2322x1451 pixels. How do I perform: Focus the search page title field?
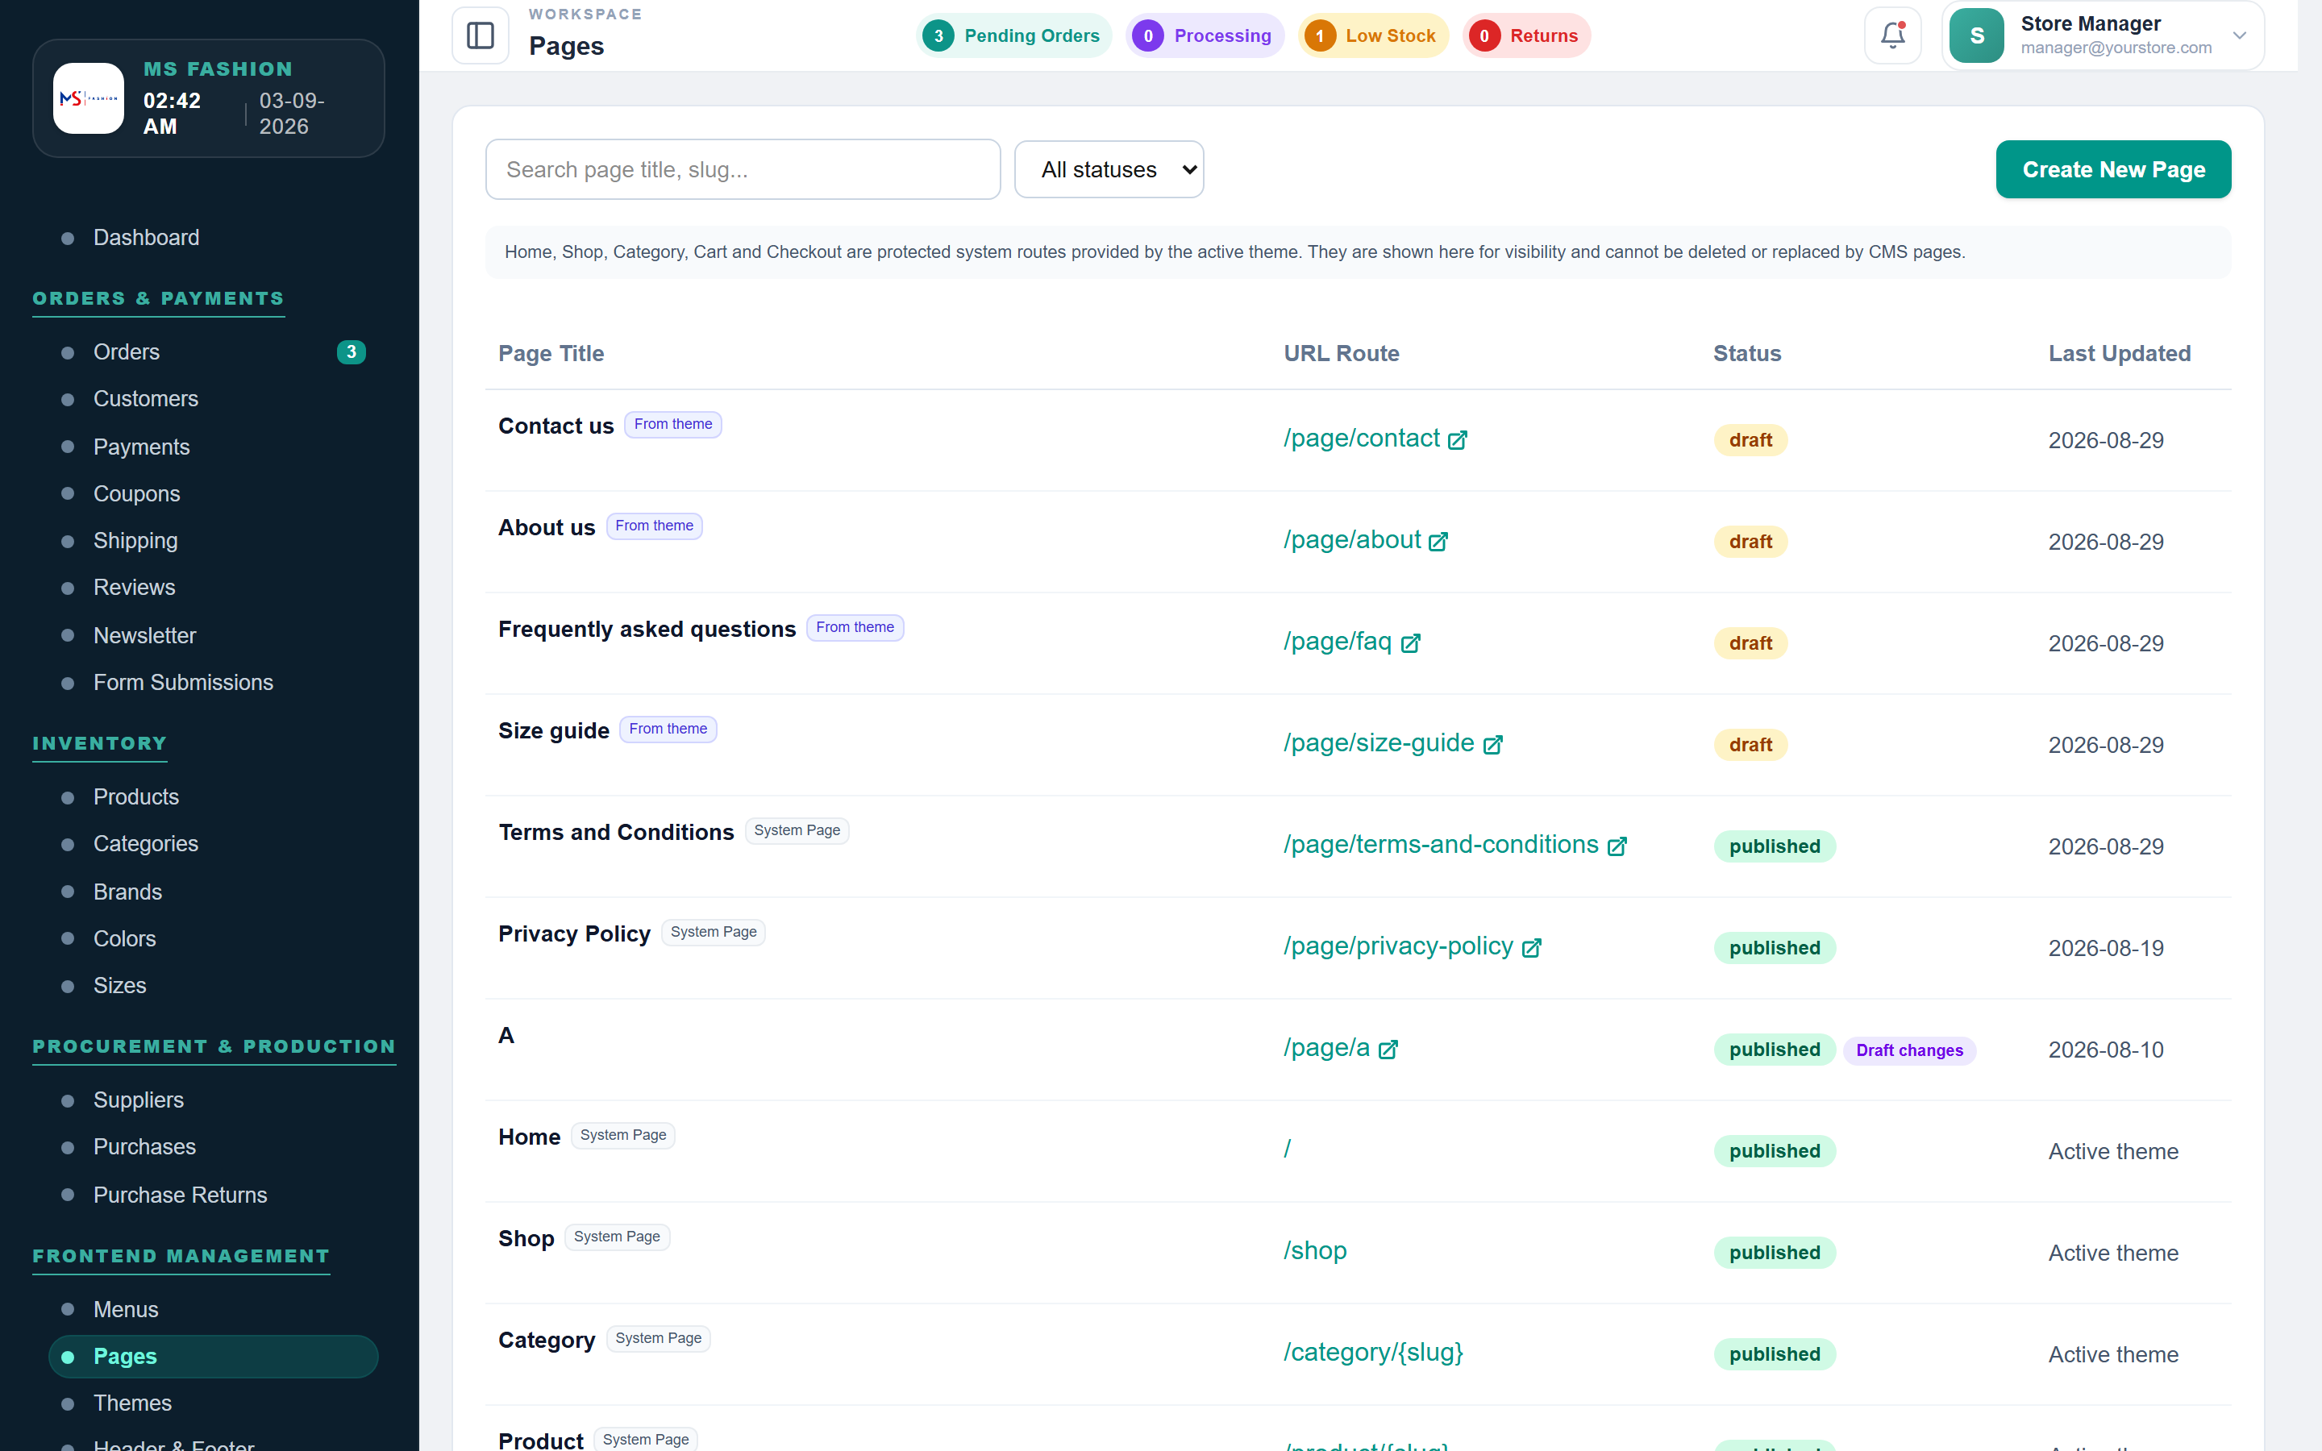743,170
